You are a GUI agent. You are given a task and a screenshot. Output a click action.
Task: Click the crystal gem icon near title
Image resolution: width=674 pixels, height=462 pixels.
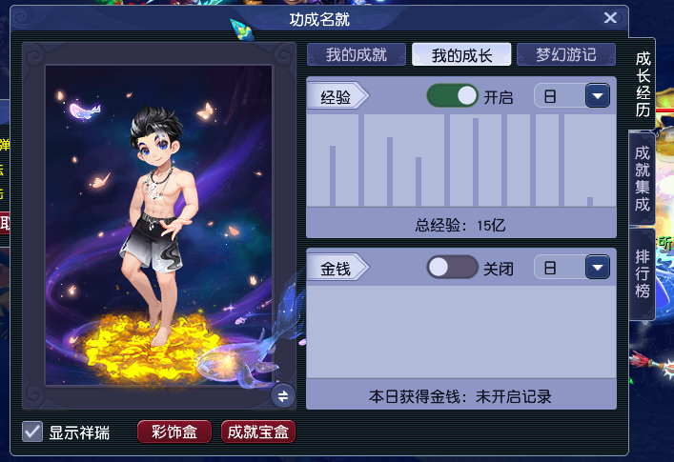(x=240, y=30)
